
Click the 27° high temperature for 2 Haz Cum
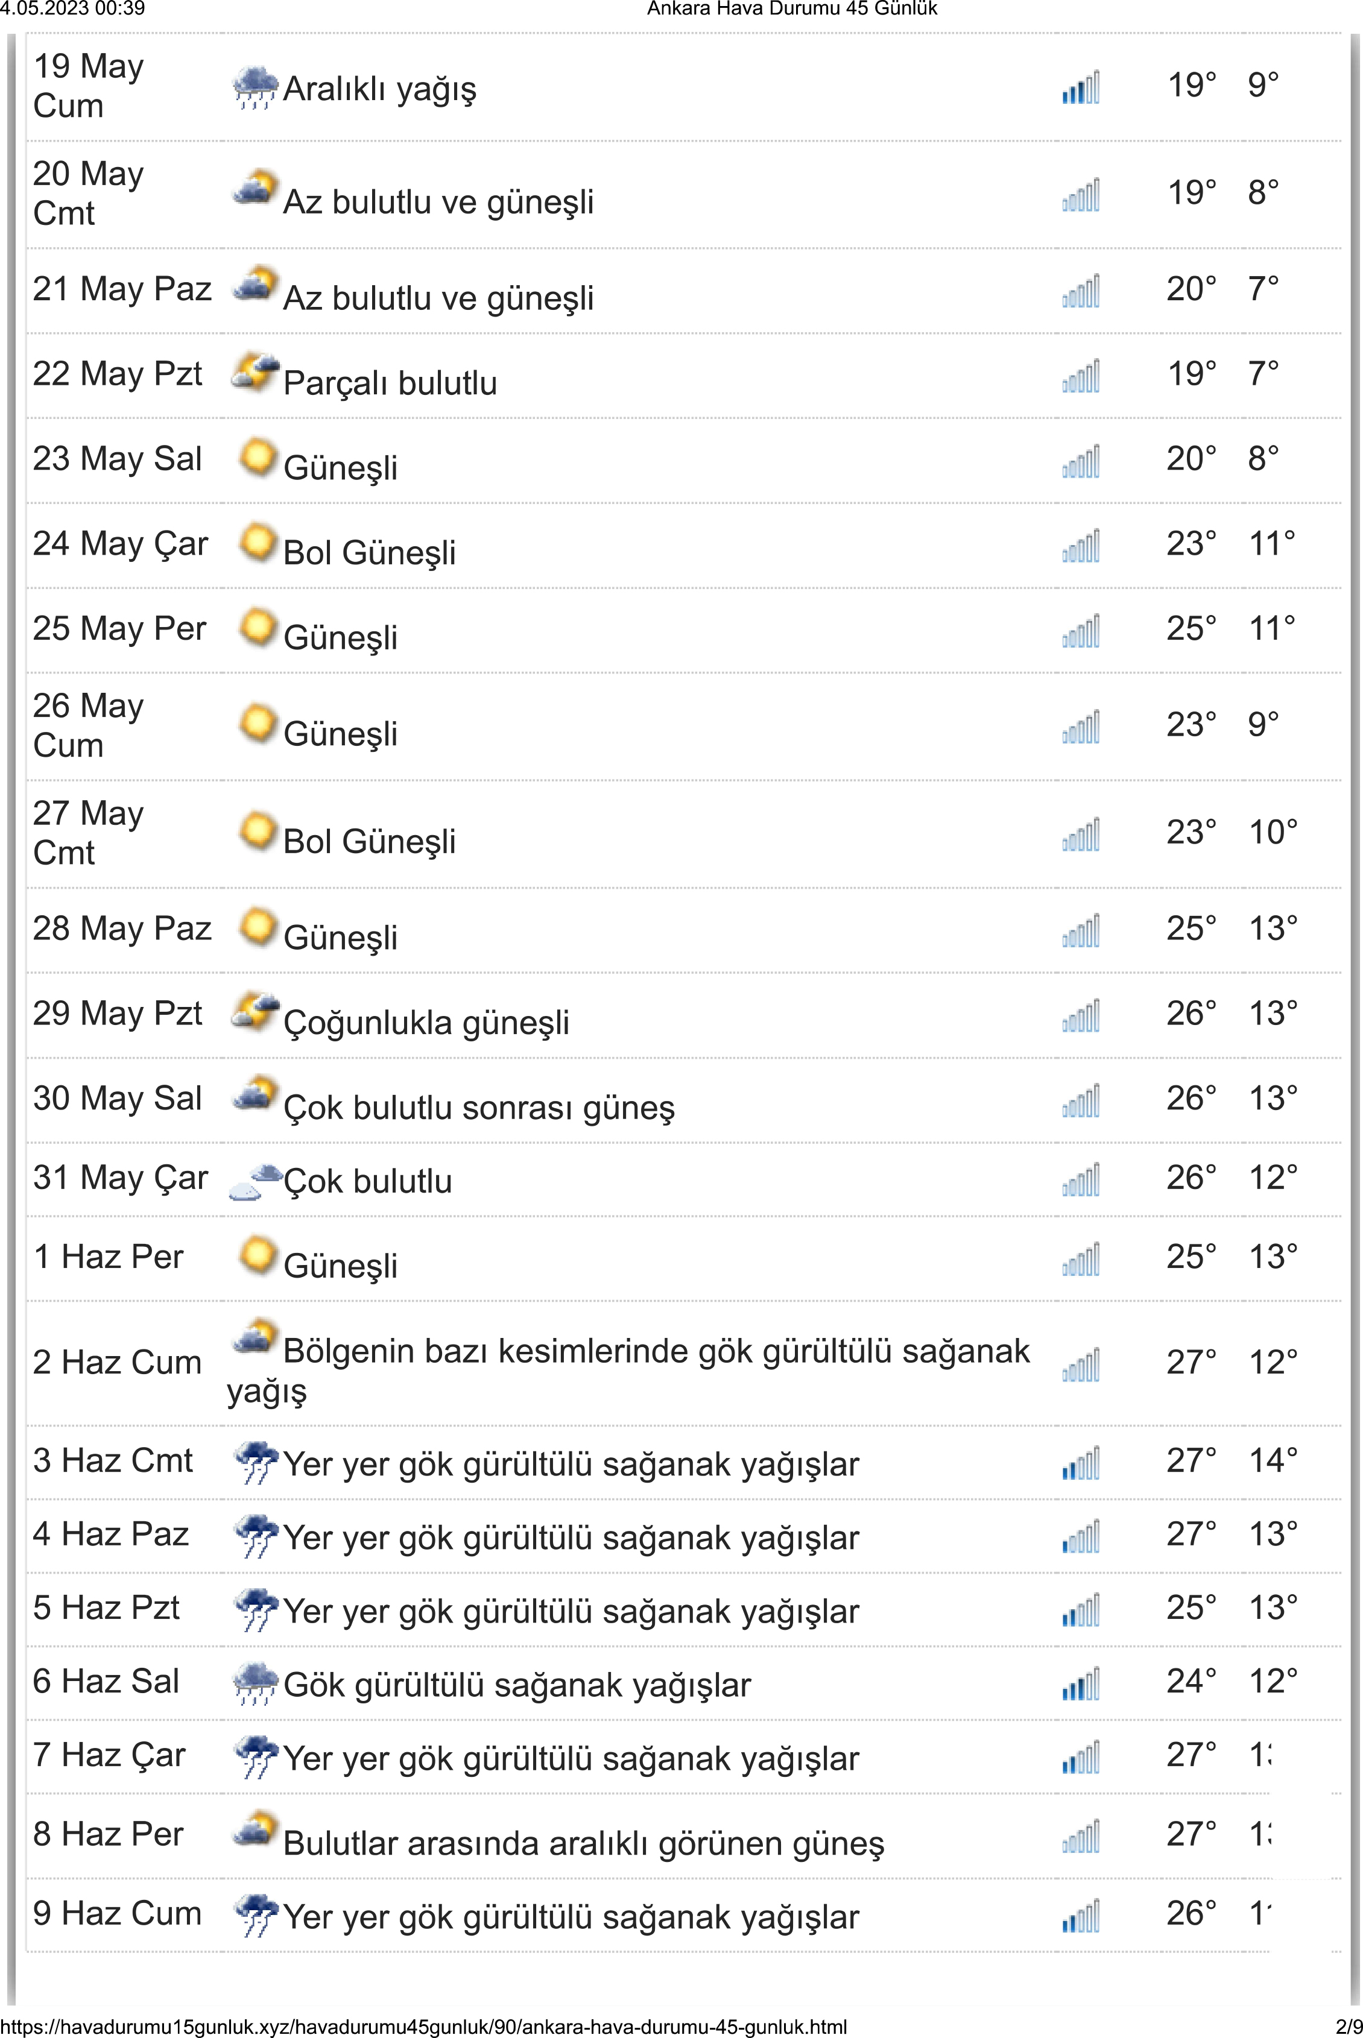pyautogui.click(x=1191, y=1362)
